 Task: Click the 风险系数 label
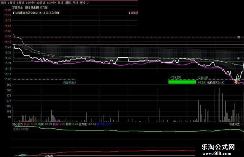(69, 83)
